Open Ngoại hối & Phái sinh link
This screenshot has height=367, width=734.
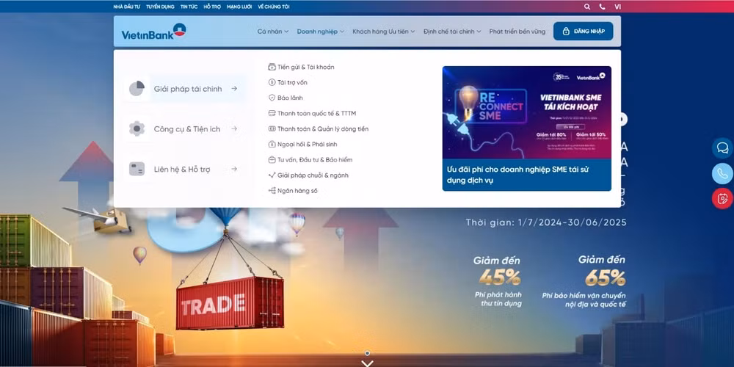(x=307, y=144)
